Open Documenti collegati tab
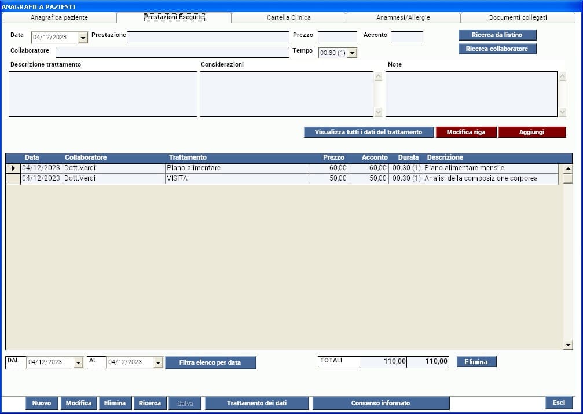 coord(518,17)
